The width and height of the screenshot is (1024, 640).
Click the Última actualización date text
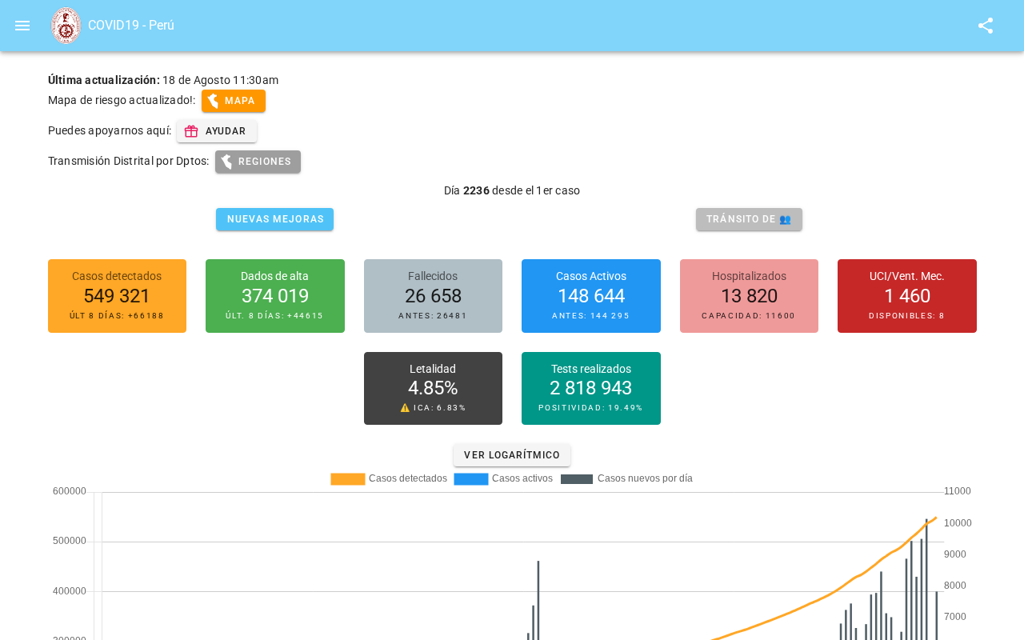point(163,80)
